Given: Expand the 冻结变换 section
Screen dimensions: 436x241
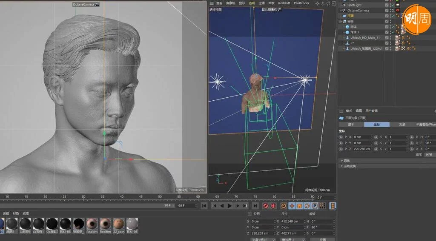Looking at the screenshot, I should coord(349,166).
